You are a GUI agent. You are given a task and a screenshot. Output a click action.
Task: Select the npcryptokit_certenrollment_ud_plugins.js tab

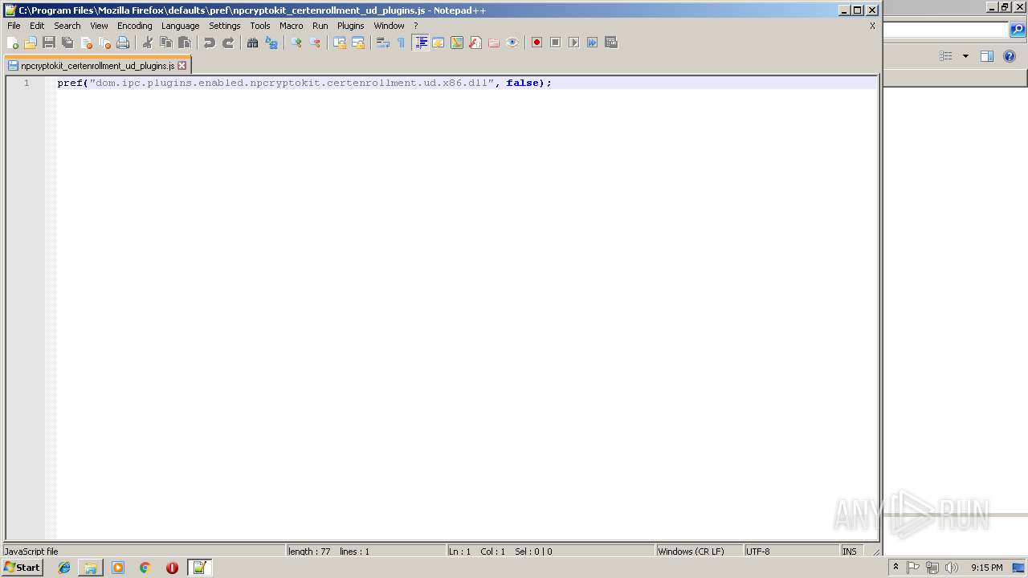[97, 66]
